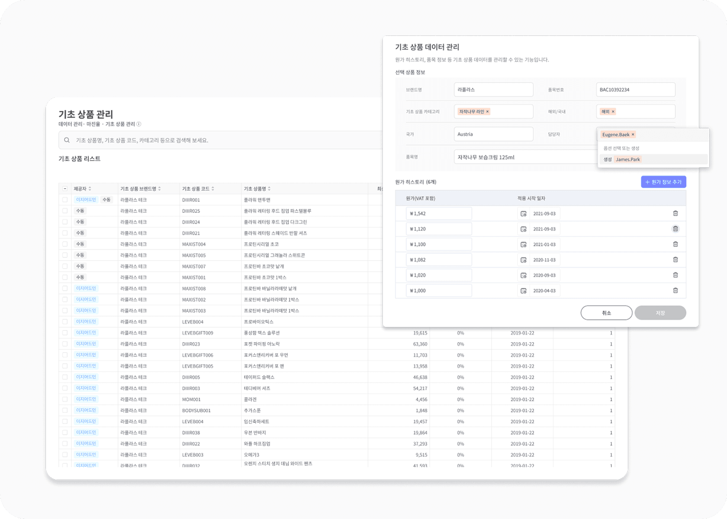
Task: Click the date field 2020-04-03
Action: (544, 291)
